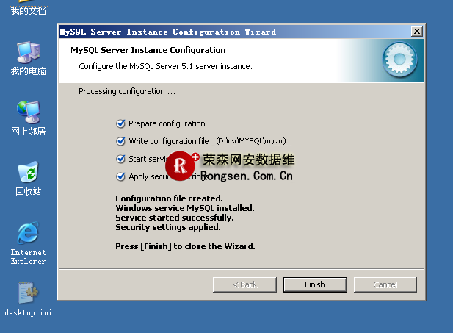Viewport: 453px width, 333px height.
Task: Click the Start service check mark
Action: click(x=121, y=159)
